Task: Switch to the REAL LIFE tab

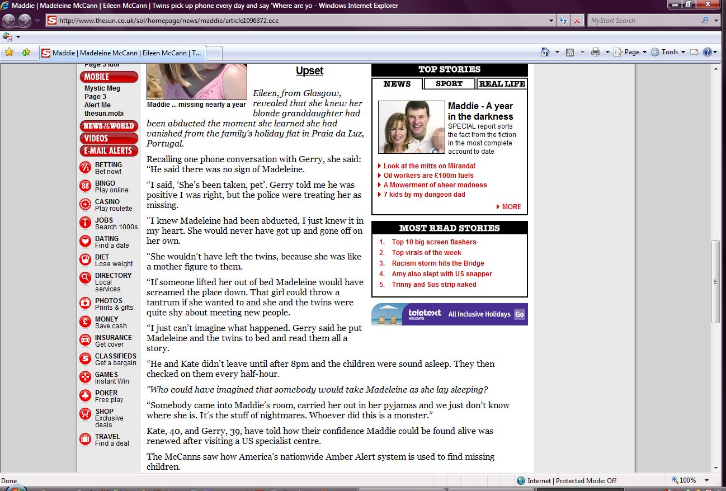Action: click(502, 84)
